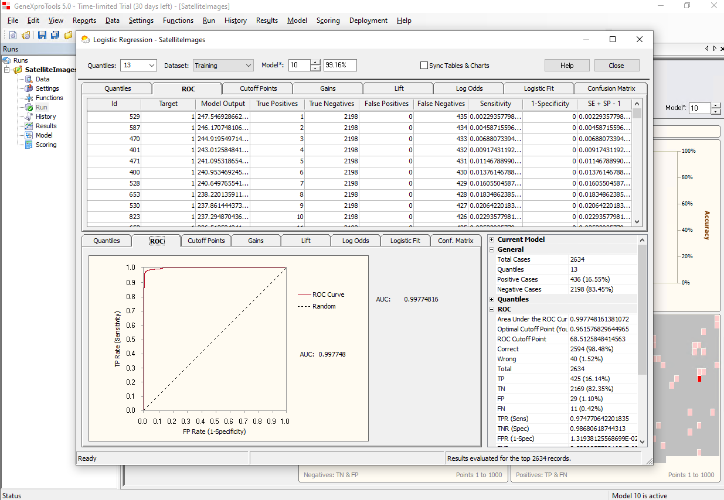Click the History icon in Runs tree

(x=29, y=117)
